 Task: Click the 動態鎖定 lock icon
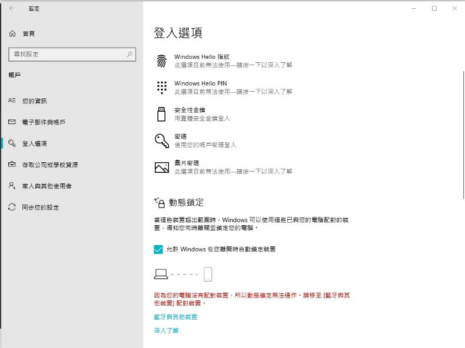[x=160, y=203]
